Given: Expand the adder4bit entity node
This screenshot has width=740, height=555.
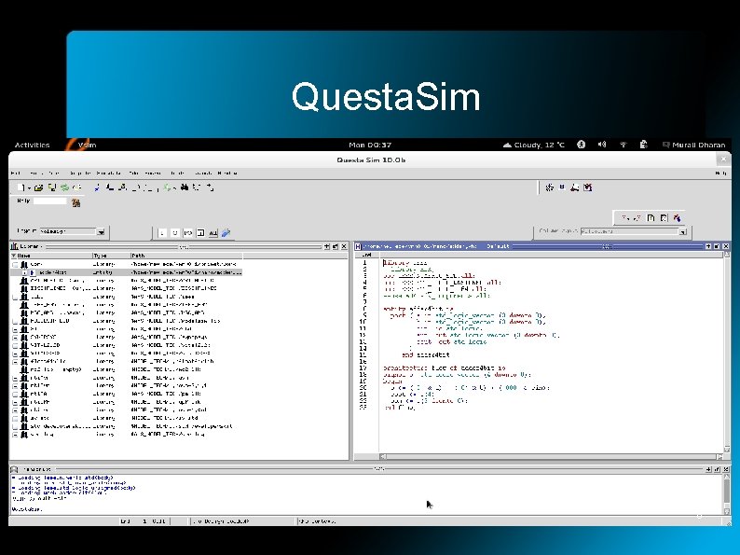Looking at the screenshot, I should 24,272.
